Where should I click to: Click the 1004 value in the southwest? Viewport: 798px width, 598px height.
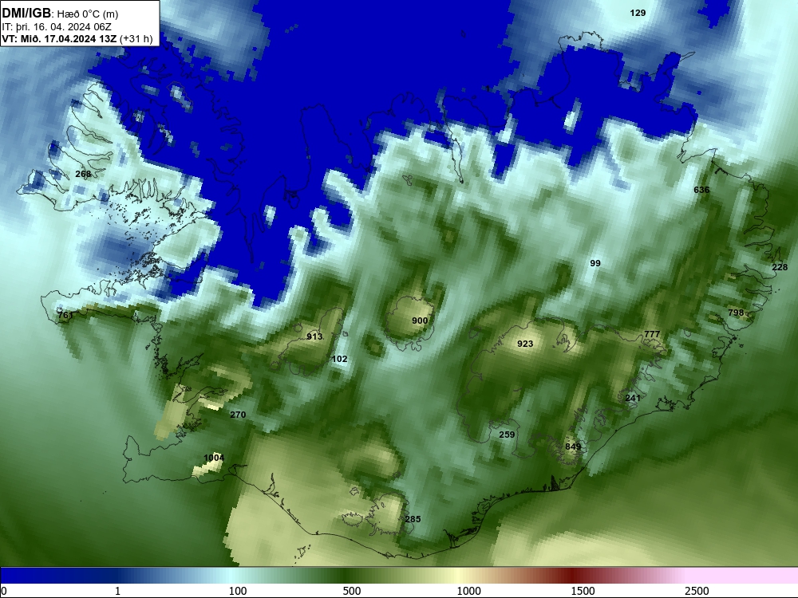[x=214, y=458]
